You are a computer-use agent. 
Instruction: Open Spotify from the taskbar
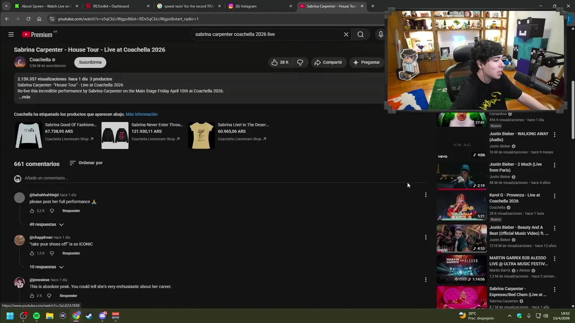(x=36, y=316)
